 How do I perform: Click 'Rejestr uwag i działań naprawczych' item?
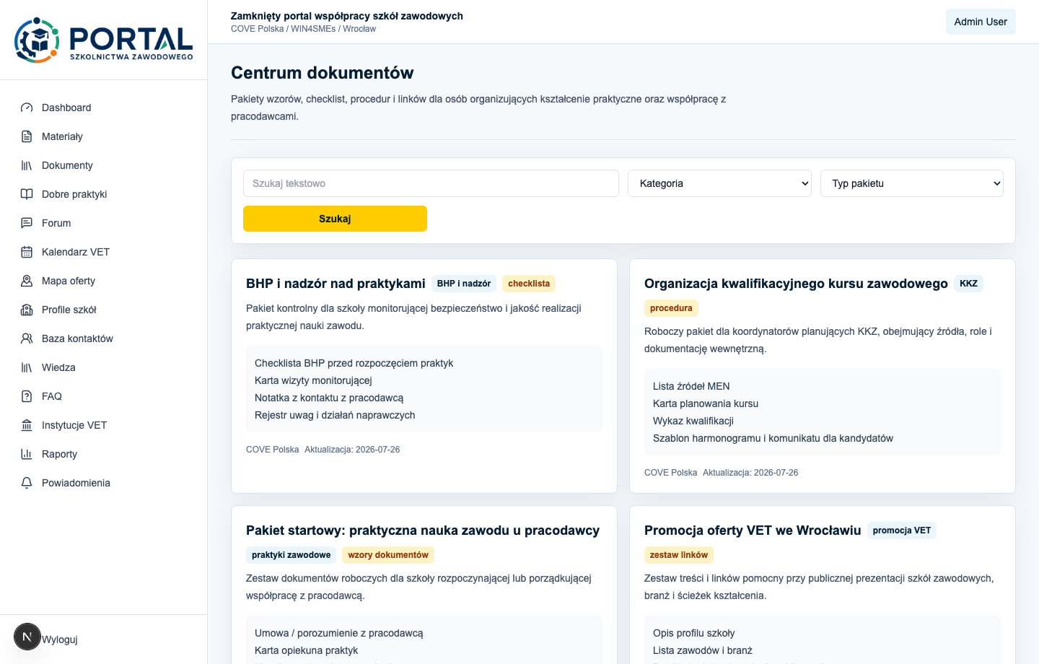point(335,415)
